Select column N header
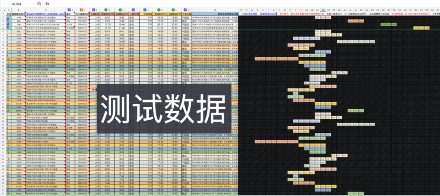 pos(215,10)
